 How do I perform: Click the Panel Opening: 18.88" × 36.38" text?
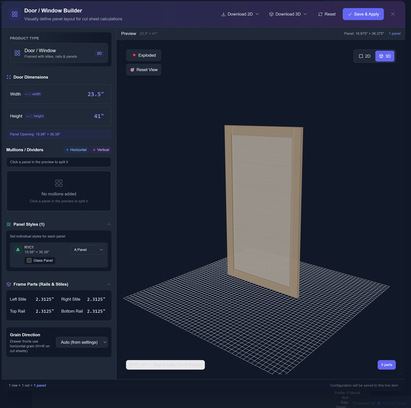[35, 134]
